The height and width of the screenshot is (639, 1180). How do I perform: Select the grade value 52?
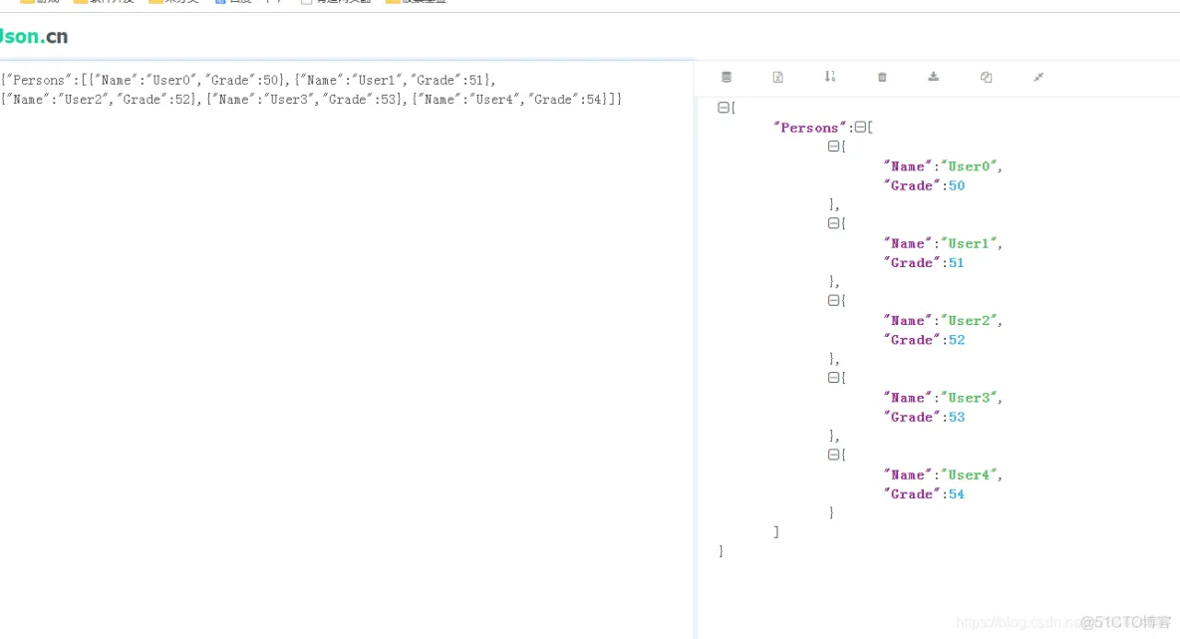(x=957, y=340)
